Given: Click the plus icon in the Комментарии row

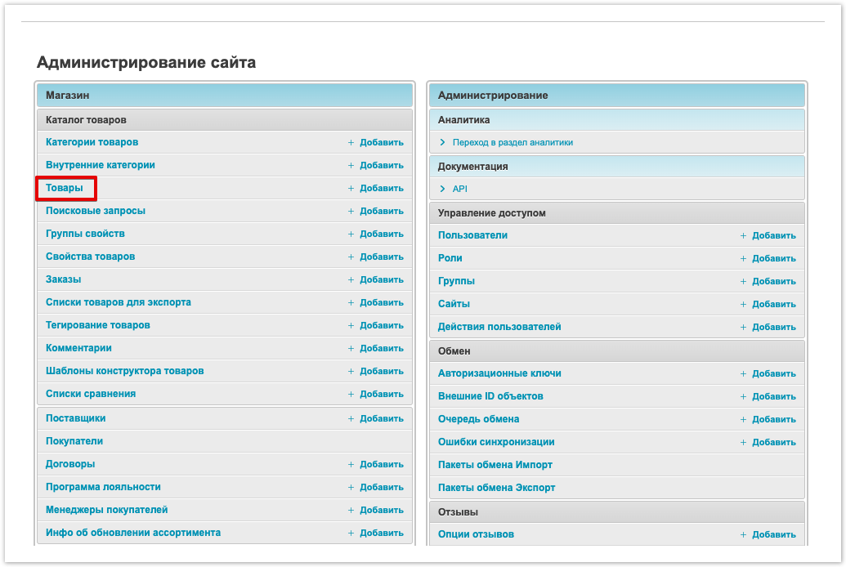Looking at the screenshot, I should 351,348.
